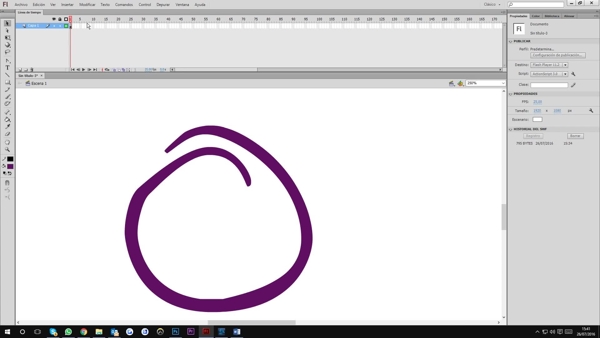Toggle Capa 1 outline color square
The width and height of the screenshot is (600, 338).
pyautogui.click(x=66, y=26)
